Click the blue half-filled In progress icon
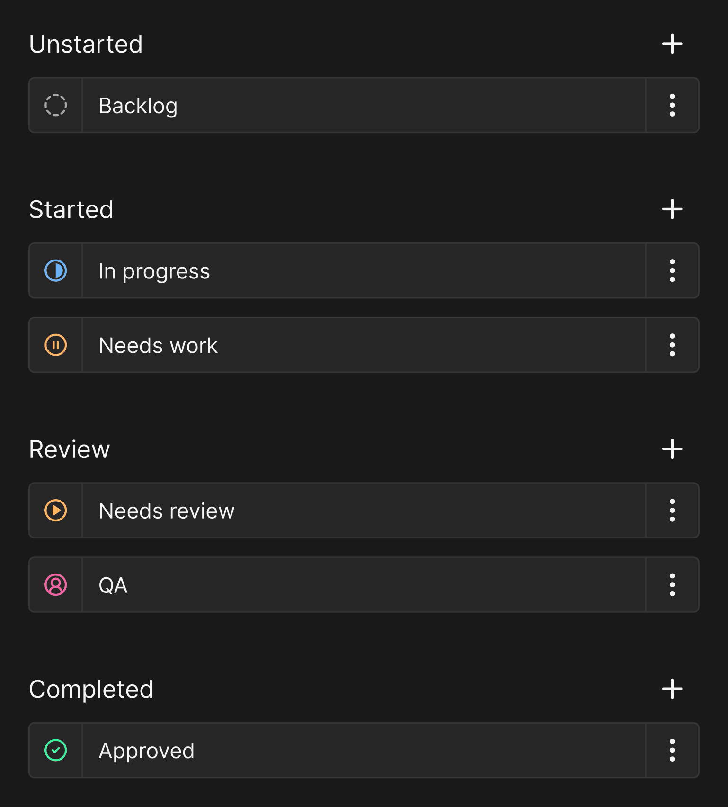 click(x=56, y=271)
